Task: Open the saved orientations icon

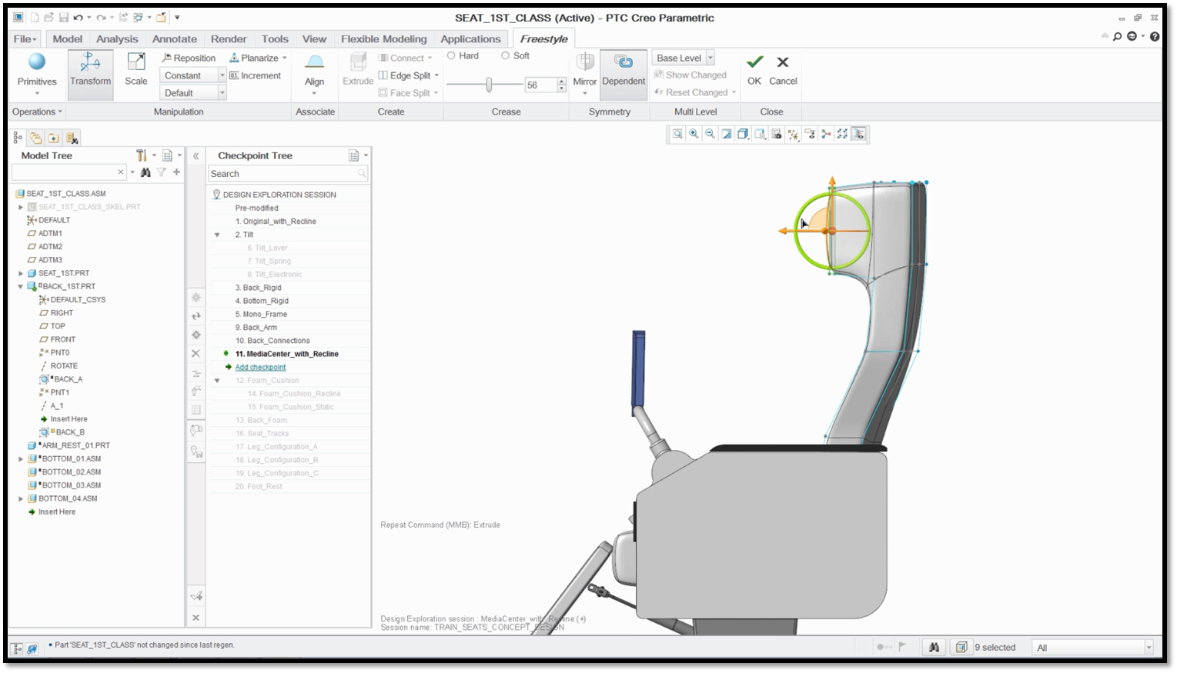Action: [x=760, y=134]
